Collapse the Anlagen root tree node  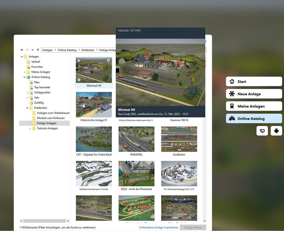pos(22,57)
